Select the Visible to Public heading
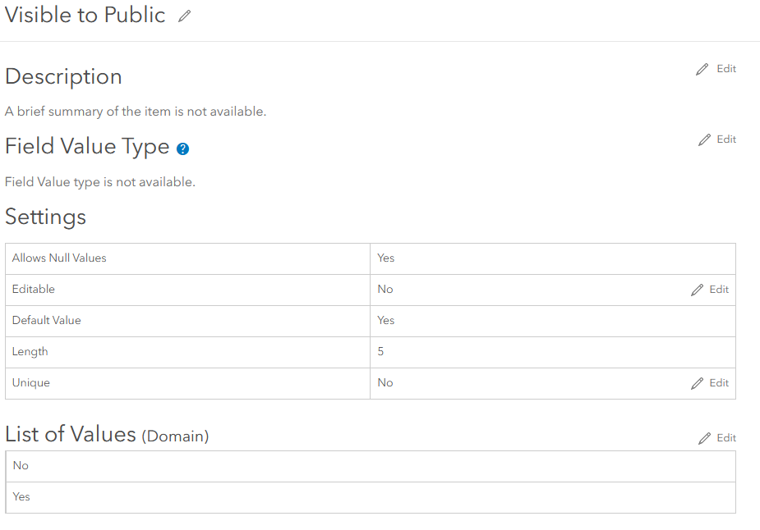This screenshot has width=760, height=530. (85, 15)
